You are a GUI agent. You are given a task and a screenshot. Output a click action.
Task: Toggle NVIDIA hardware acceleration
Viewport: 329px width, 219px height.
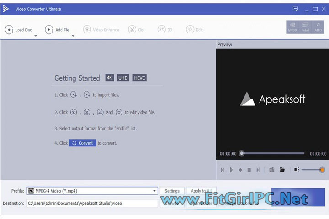click(x=292, y=27)
